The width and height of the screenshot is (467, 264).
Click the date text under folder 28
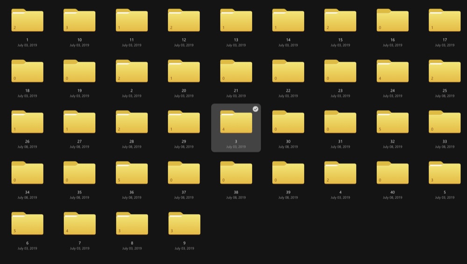coord(132,147)
